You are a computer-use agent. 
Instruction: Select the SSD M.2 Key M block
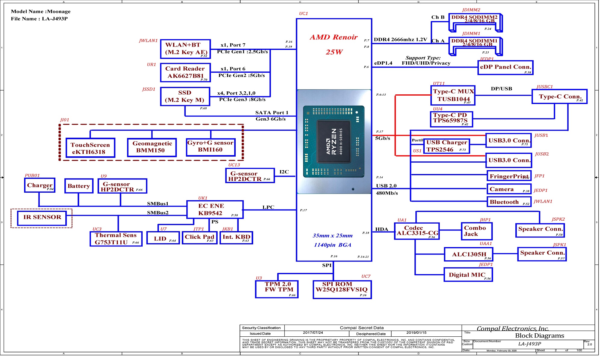tap(185, 96)
